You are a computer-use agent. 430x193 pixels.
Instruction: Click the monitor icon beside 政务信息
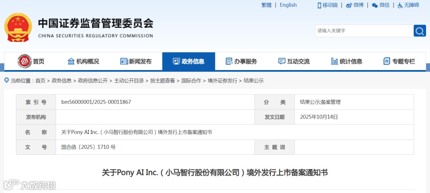[176, 61]
